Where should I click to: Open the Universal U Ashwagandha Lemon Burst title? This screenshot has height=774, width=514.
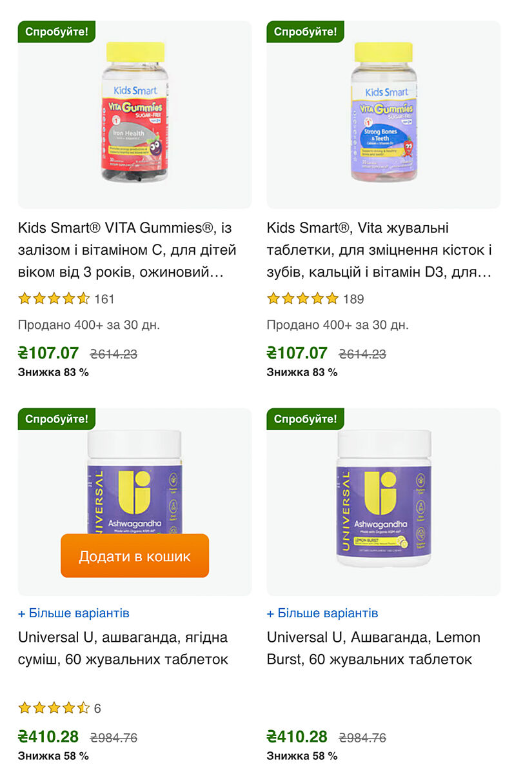(373, 648)
